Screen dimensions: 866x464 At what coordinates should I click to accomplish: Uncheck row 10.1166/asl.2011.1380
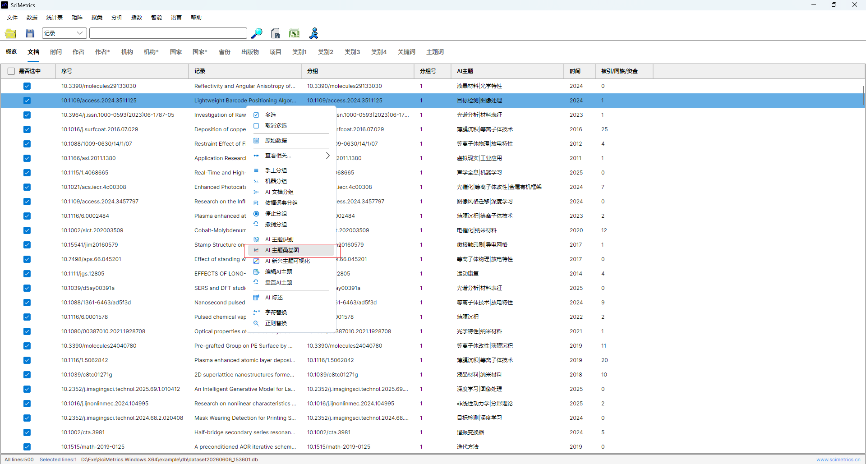click(x=27, y=158)
